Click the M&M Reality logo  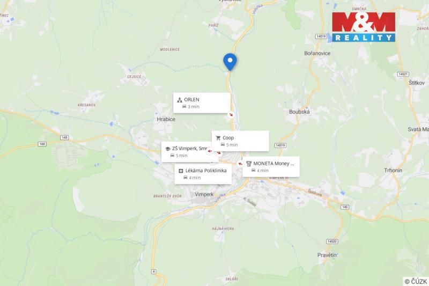364,27
